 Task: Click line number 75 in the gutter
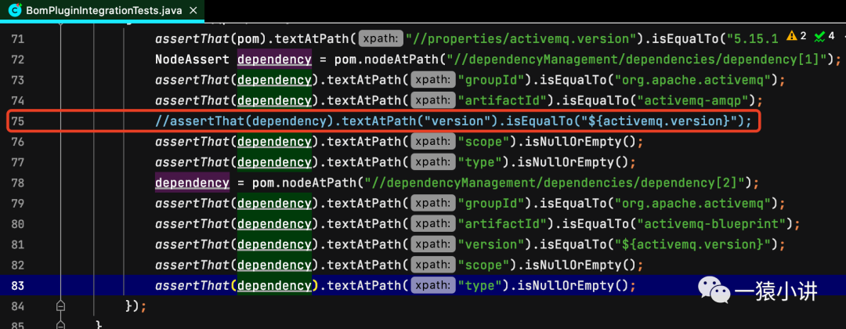click(17, 121)
